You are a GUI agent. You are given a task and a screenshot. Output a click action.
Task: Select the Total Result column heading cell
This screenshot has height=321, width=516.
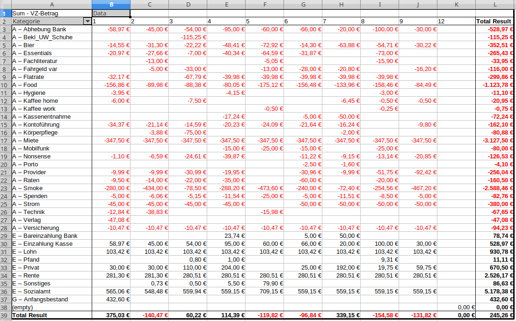(x=494, y=21)
